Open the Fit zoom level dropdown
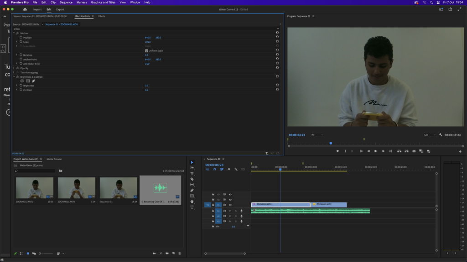 (317, 135)
